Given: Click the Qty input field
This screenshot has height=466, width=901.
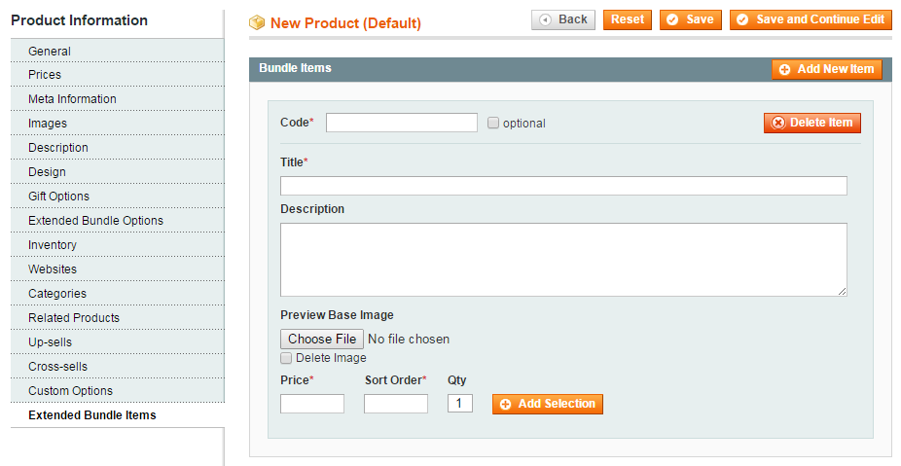Looking at the screenshot, I should click(x=460, y=404).
